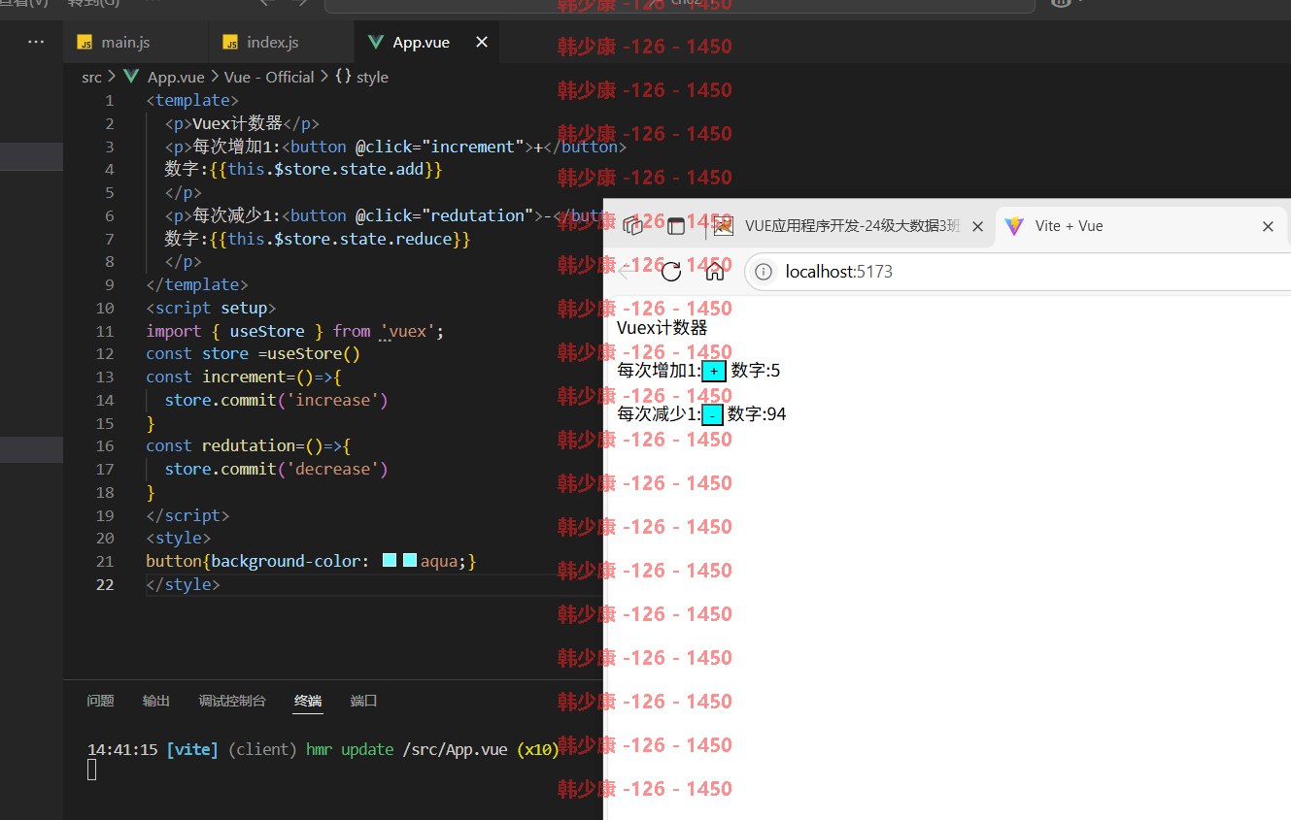This screenshot has height=820, width=1291.
Task: Select the 'Vite + Vue' browser tab
Action: point(1141,226)
